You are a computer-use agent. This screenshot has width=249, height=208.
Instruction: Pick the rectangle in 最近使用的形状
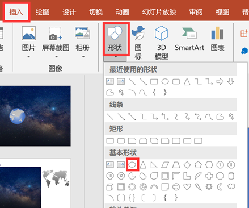coord(154,82)
